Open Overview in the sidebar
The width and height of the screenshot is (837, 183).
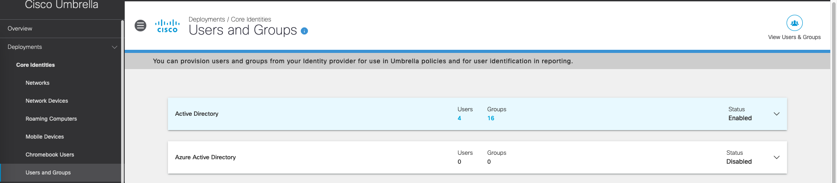click(x=20, y=29)
